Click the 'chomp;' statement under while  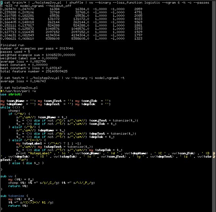pyautogui.click(x=14, y=111)
